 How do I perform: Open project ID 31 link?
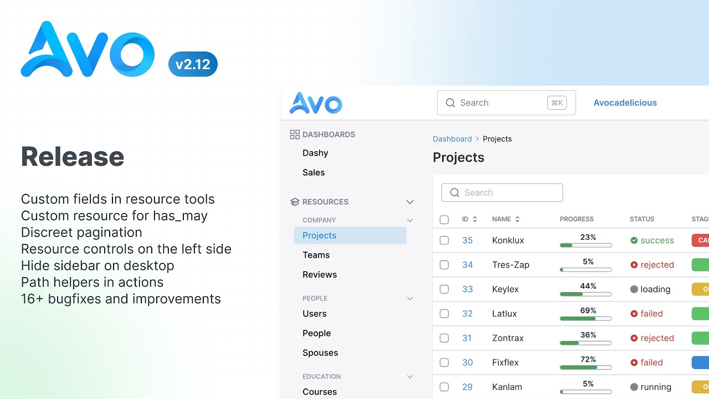(467, 338)
